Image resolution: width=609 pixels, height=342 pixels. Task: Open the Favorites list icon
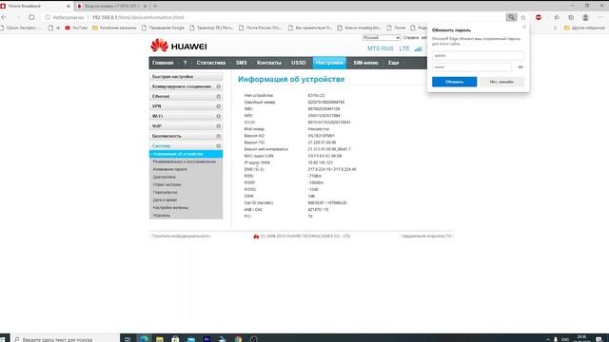557,17
